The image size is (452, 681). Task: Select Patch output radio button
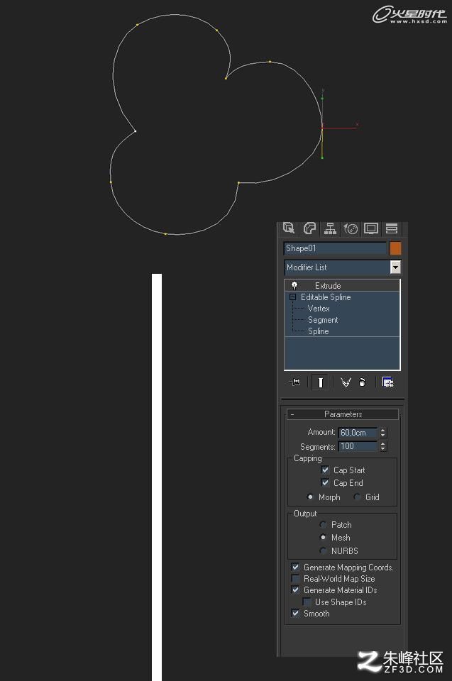[323, 525]
